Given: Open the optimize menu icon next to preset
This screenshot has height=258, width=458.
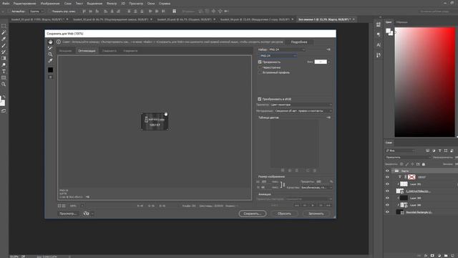Looking at the screenshot, I should [328, 49].
